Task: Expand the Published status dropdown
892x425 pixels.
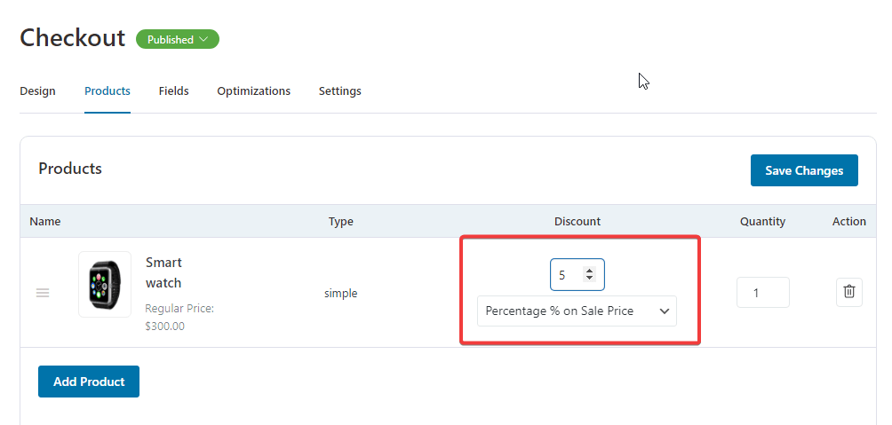Action: click(x=178, y=39)
